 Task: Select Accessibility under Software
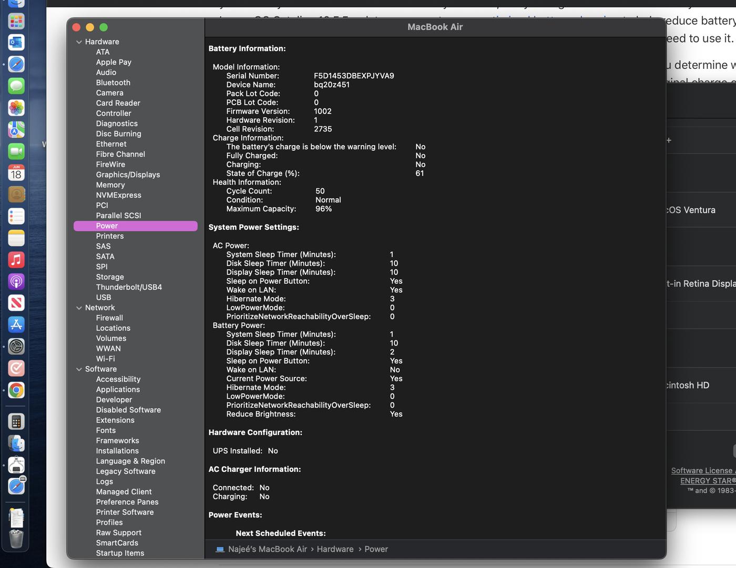(118, 379)
